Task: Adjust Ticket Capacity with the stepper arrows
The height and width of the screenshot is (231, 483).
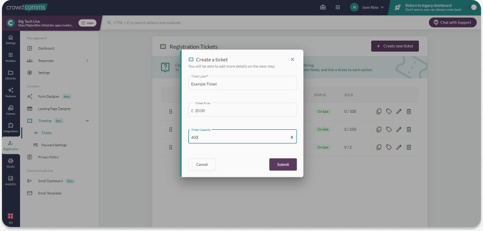Action: coord(292,137)
